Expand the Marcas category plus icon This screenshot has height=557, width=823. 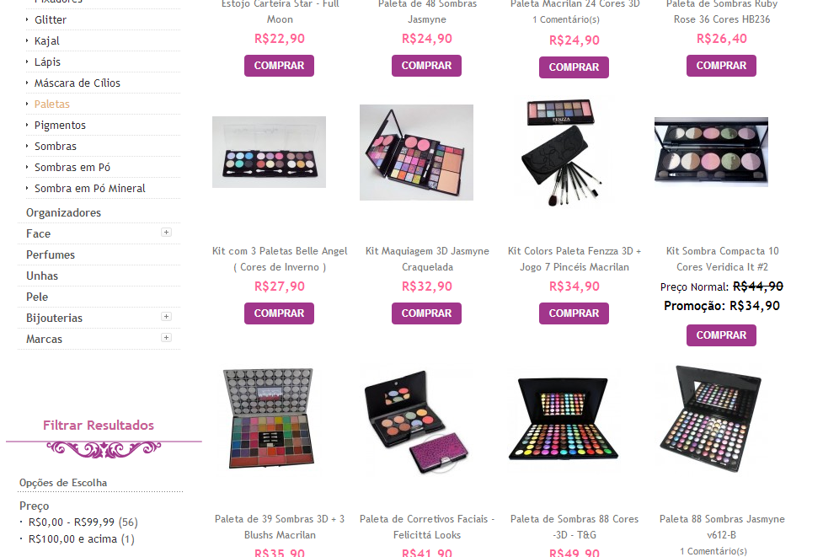[x=166, y=338]
